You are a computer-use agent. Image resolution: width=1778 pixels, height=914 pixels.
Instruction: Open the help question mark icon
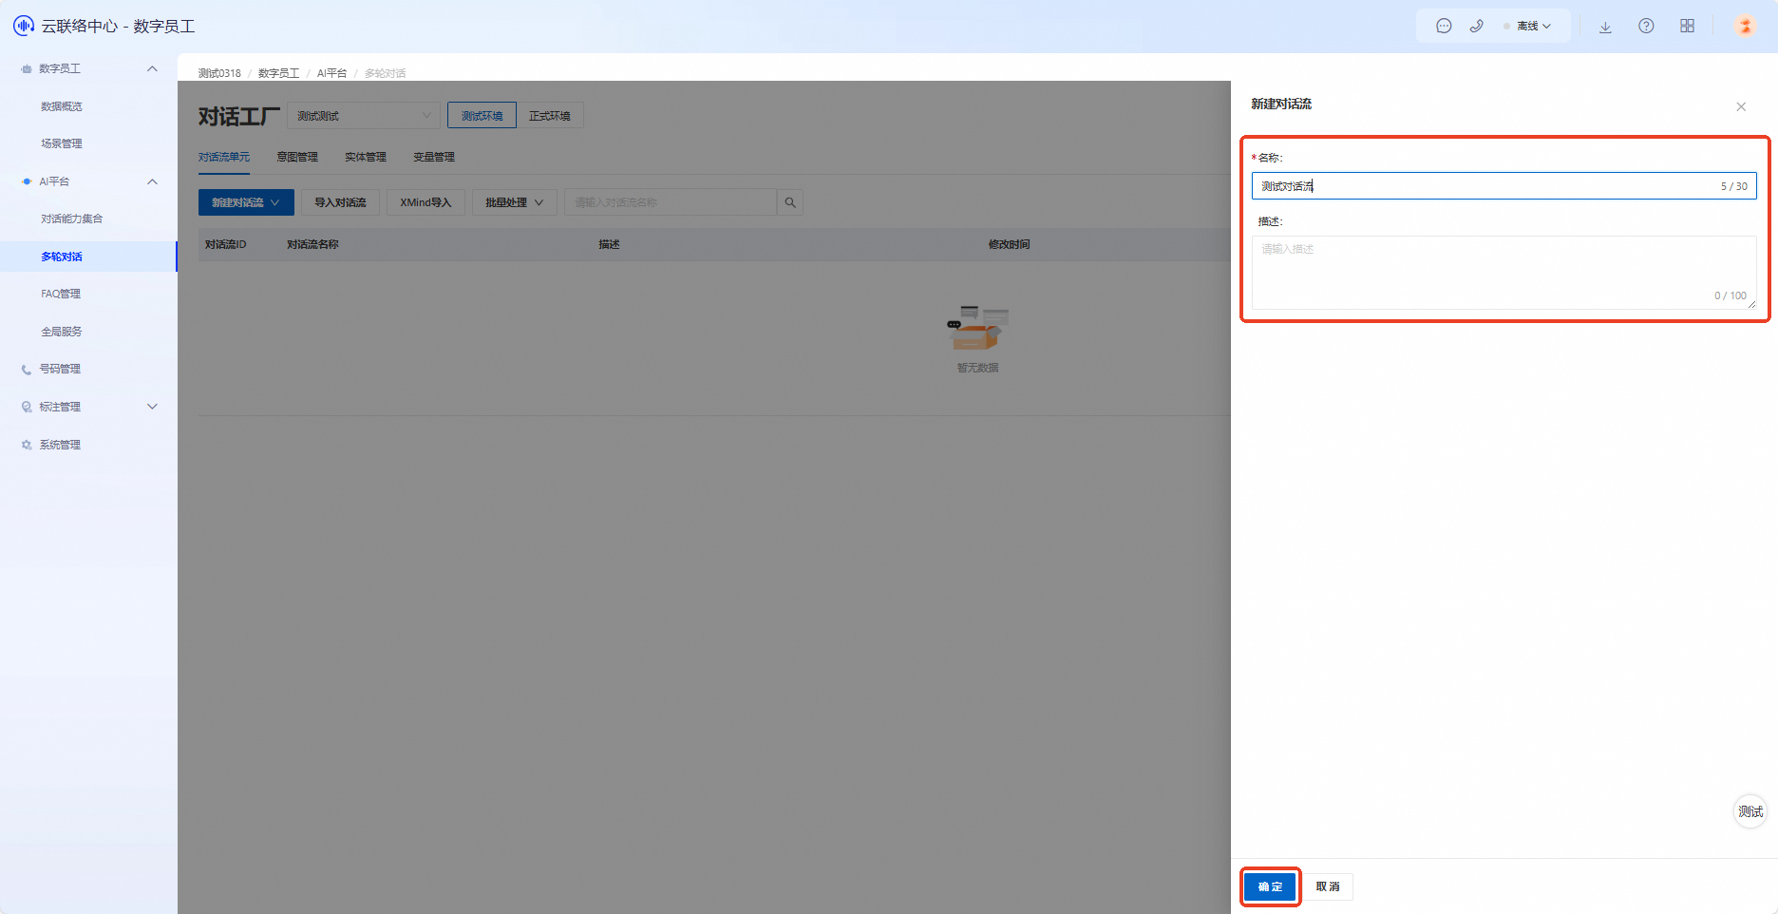[1646, 27]
